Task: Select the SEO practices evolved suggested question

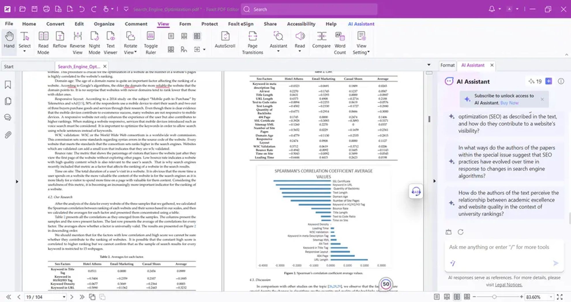Action: click(505, 162)
